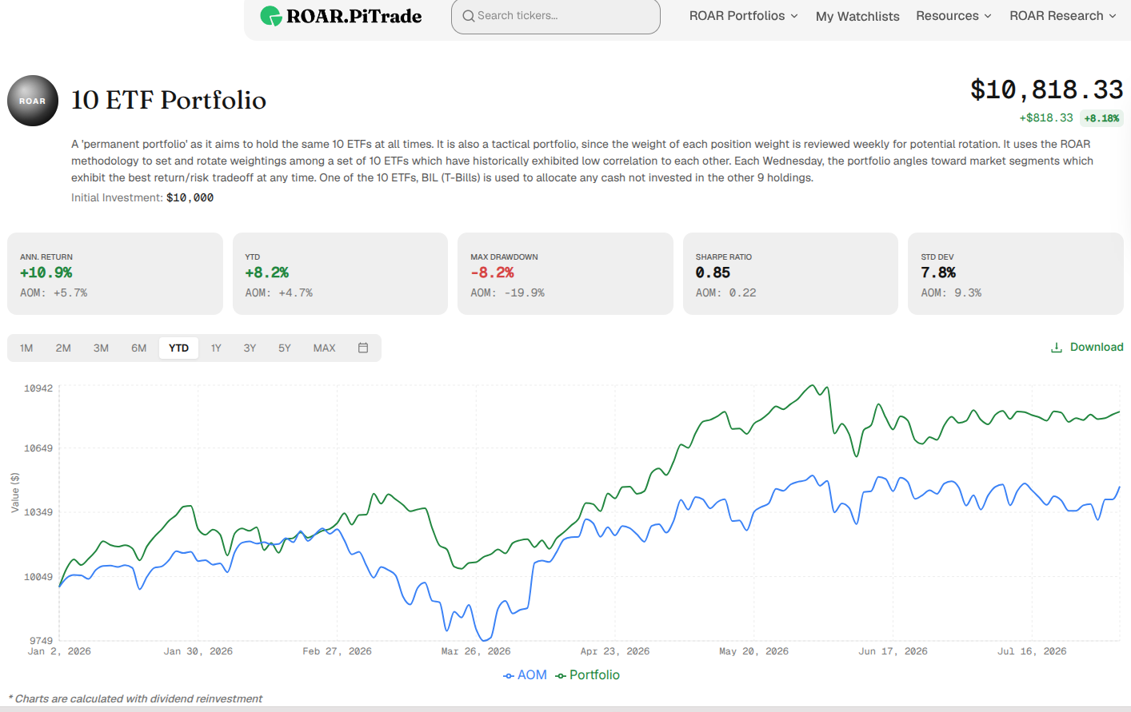Click the download arrow icon
The image size is (1131, 712).
(1057, 348)
